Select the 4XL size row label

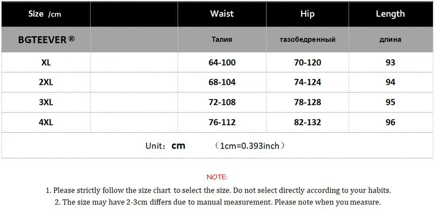(x=46, y=122)
